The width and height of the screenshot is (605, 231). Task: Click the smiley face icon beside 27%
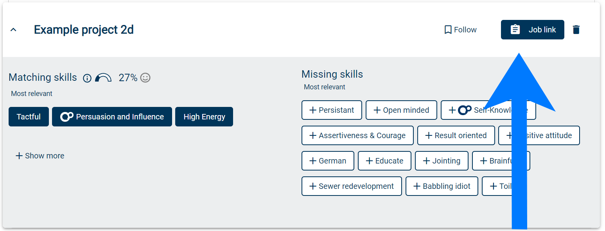click(x=145, y=78)
